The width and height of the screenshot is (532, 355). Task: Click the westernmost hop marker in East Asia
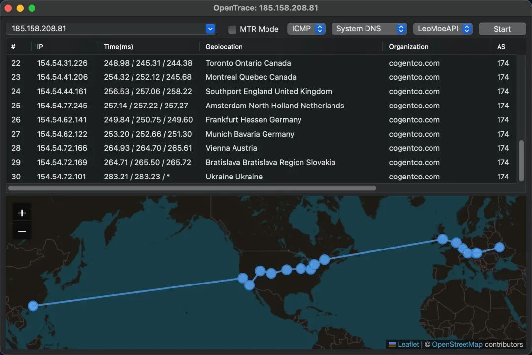click(33, 306)
